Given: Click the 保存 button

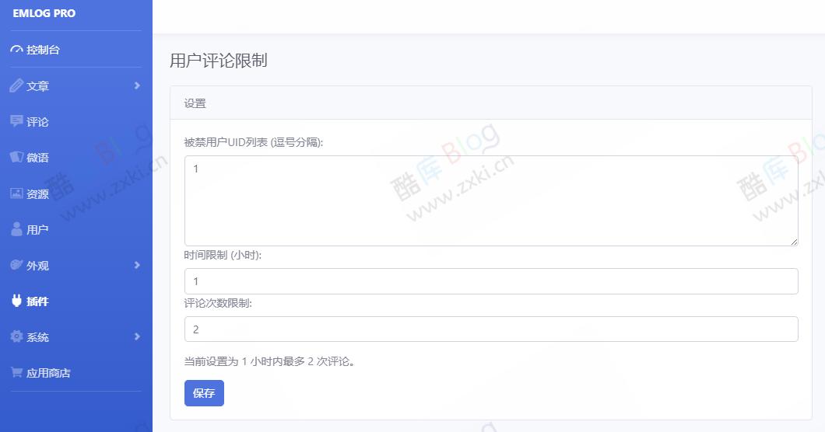Looking at the screenshot, I should (x=204, y=393).
